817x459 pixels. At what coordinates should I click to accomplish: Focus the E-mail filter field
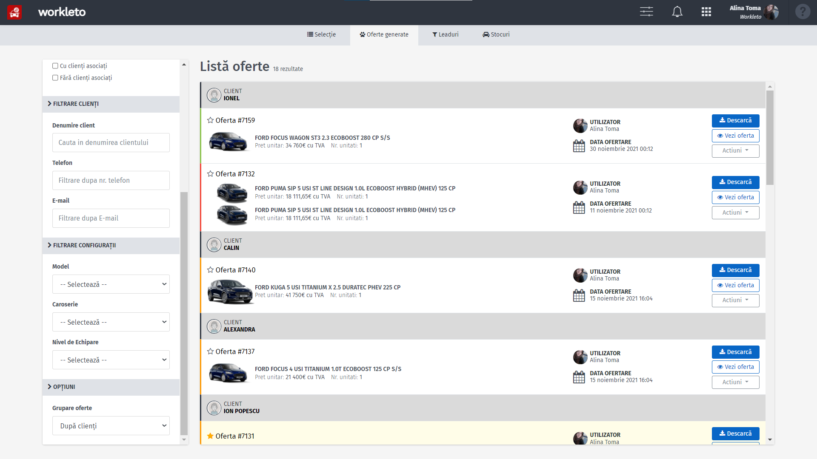coord(111,218)
